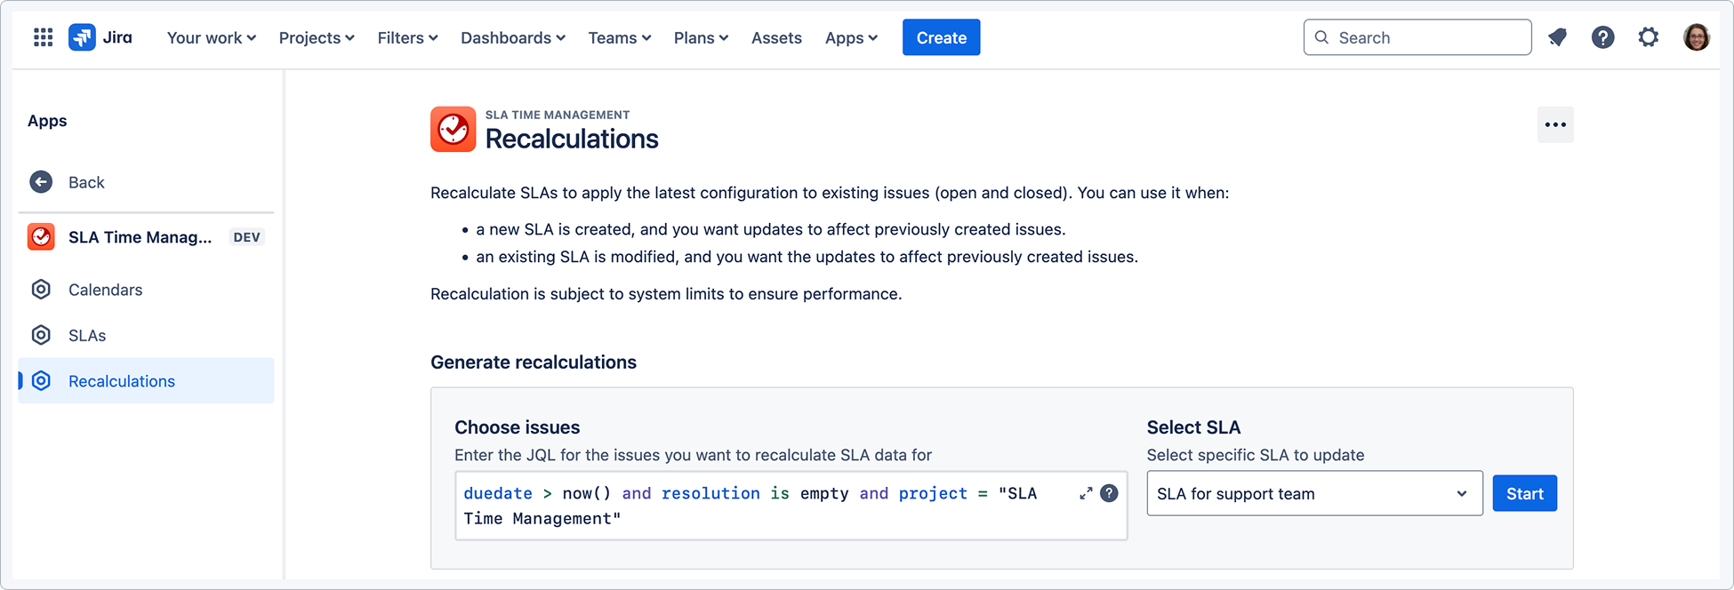Click the search magnifier icon

1321,37
